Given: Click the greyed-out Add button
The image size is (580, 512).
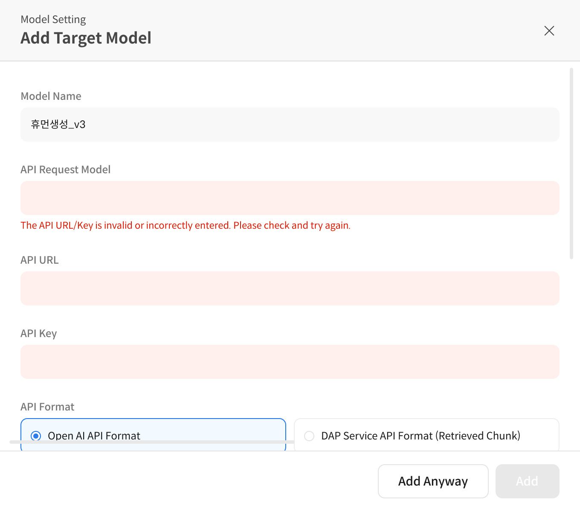Looking at the screenshot, I should pyautogui.click(x=527, y=481).
